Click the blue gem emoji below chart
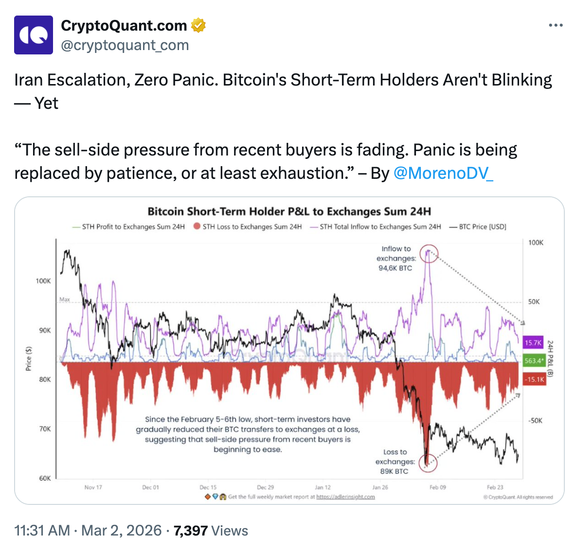The height and width of the screenshot is (553, 576). [x=215, y=497]
